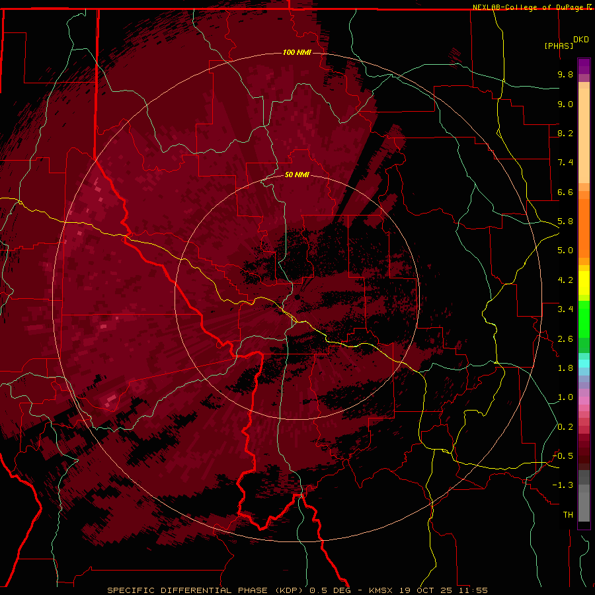Pick the cyan segment of the color bar
Image resolution: width=595 pixels, height=595 pixels.
tap(584, 364)
